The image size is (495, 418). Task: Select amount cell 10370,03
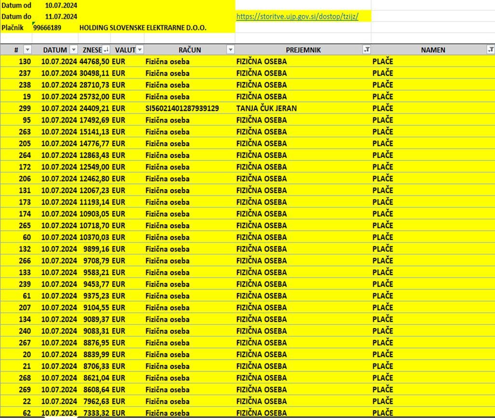point(94,237)
